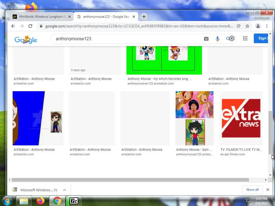Expand download options chevron for 7z file
The height and width of the screenshot is (206, 275).
pos(64,190)
